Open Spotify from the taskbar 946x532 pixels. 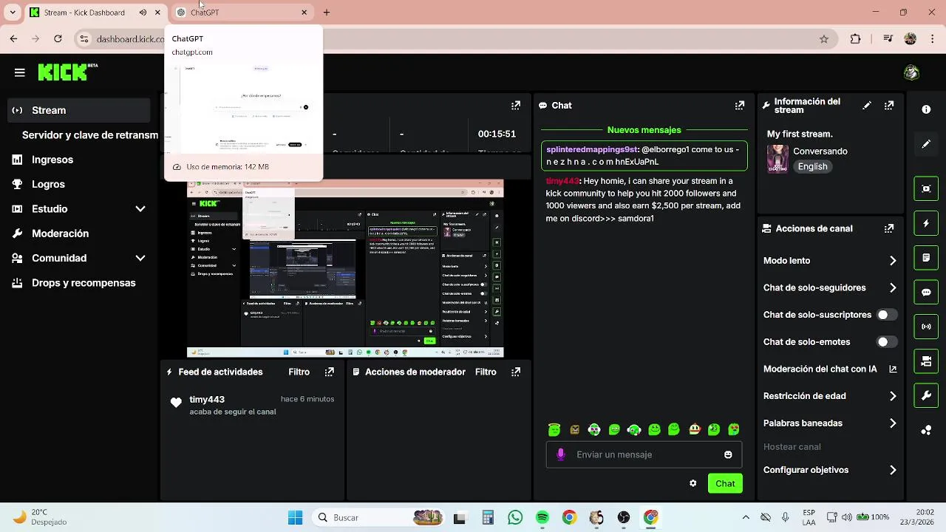542,517
